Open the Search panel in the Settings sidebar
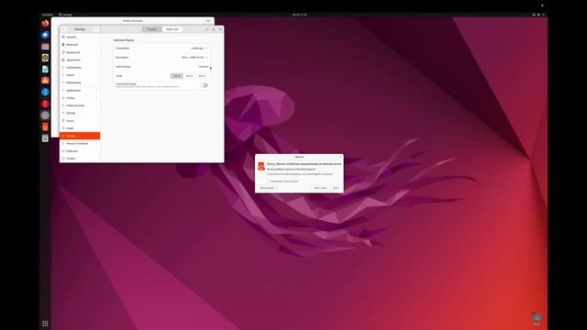The height and width of the screenshot is (330, 587). pos(80,75)
